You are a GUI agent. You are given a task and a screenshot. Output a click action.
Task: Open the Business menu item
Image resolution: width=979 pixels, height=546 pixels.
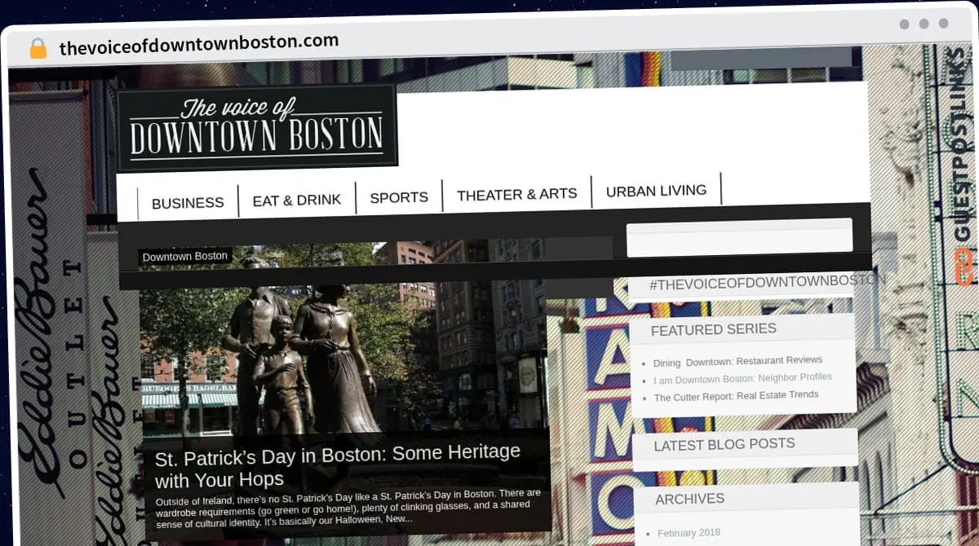tap(188, 203)
